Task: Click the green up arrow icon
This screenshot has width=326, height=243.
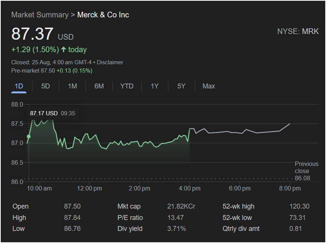Action: tap(63, 50)
